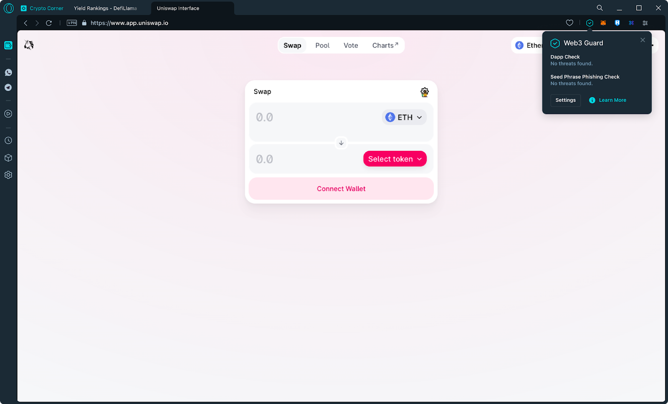Image resolution: width=668 pixels, height=404 pixels.
Task: Click the Web3 Guard shield icon
Action: click(x=590, y=23)
